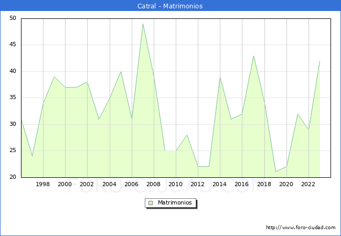
Task: Click the 2014 x-axis label
Action: click(220, 184)
